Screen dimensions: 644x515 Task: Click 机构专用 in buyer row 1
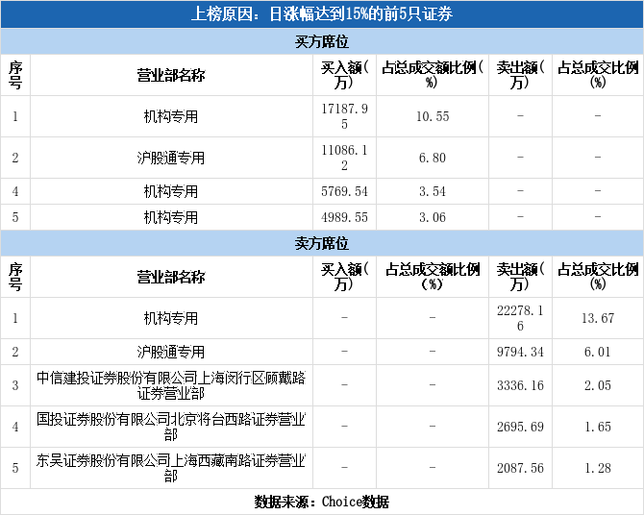point(171,116)
